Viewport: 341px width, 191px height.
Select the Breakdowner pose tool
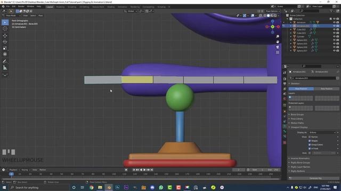point(5,75)
